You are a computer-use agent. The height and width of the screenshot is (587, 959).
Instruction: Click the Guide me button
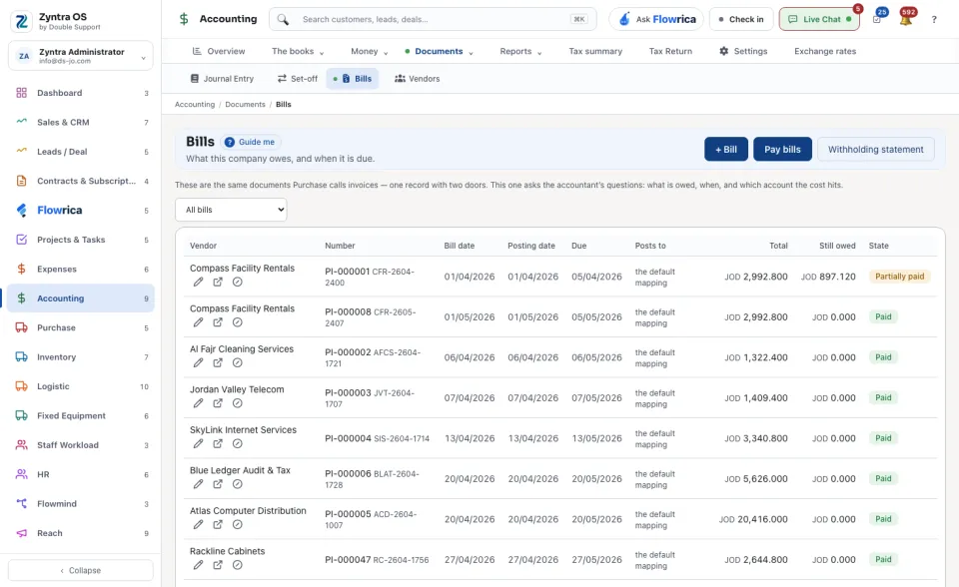coord(250,142)
